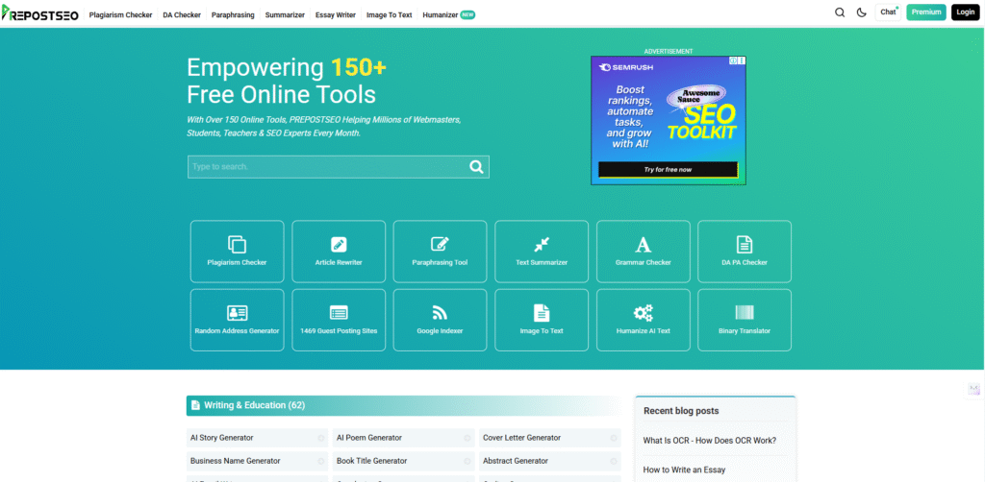Click into the 'Type to search' field
This screenshot has width=985, height=482.
[325, 167]
